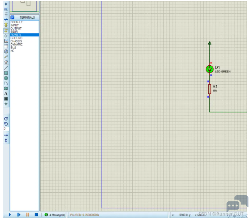Choose the 2D Graphics Circle tool
Screen dimensions: 251x221
pos(6,78)
